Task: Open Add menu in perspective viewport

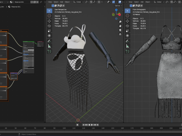Action: pyautogui.click(x=61, y=2)
